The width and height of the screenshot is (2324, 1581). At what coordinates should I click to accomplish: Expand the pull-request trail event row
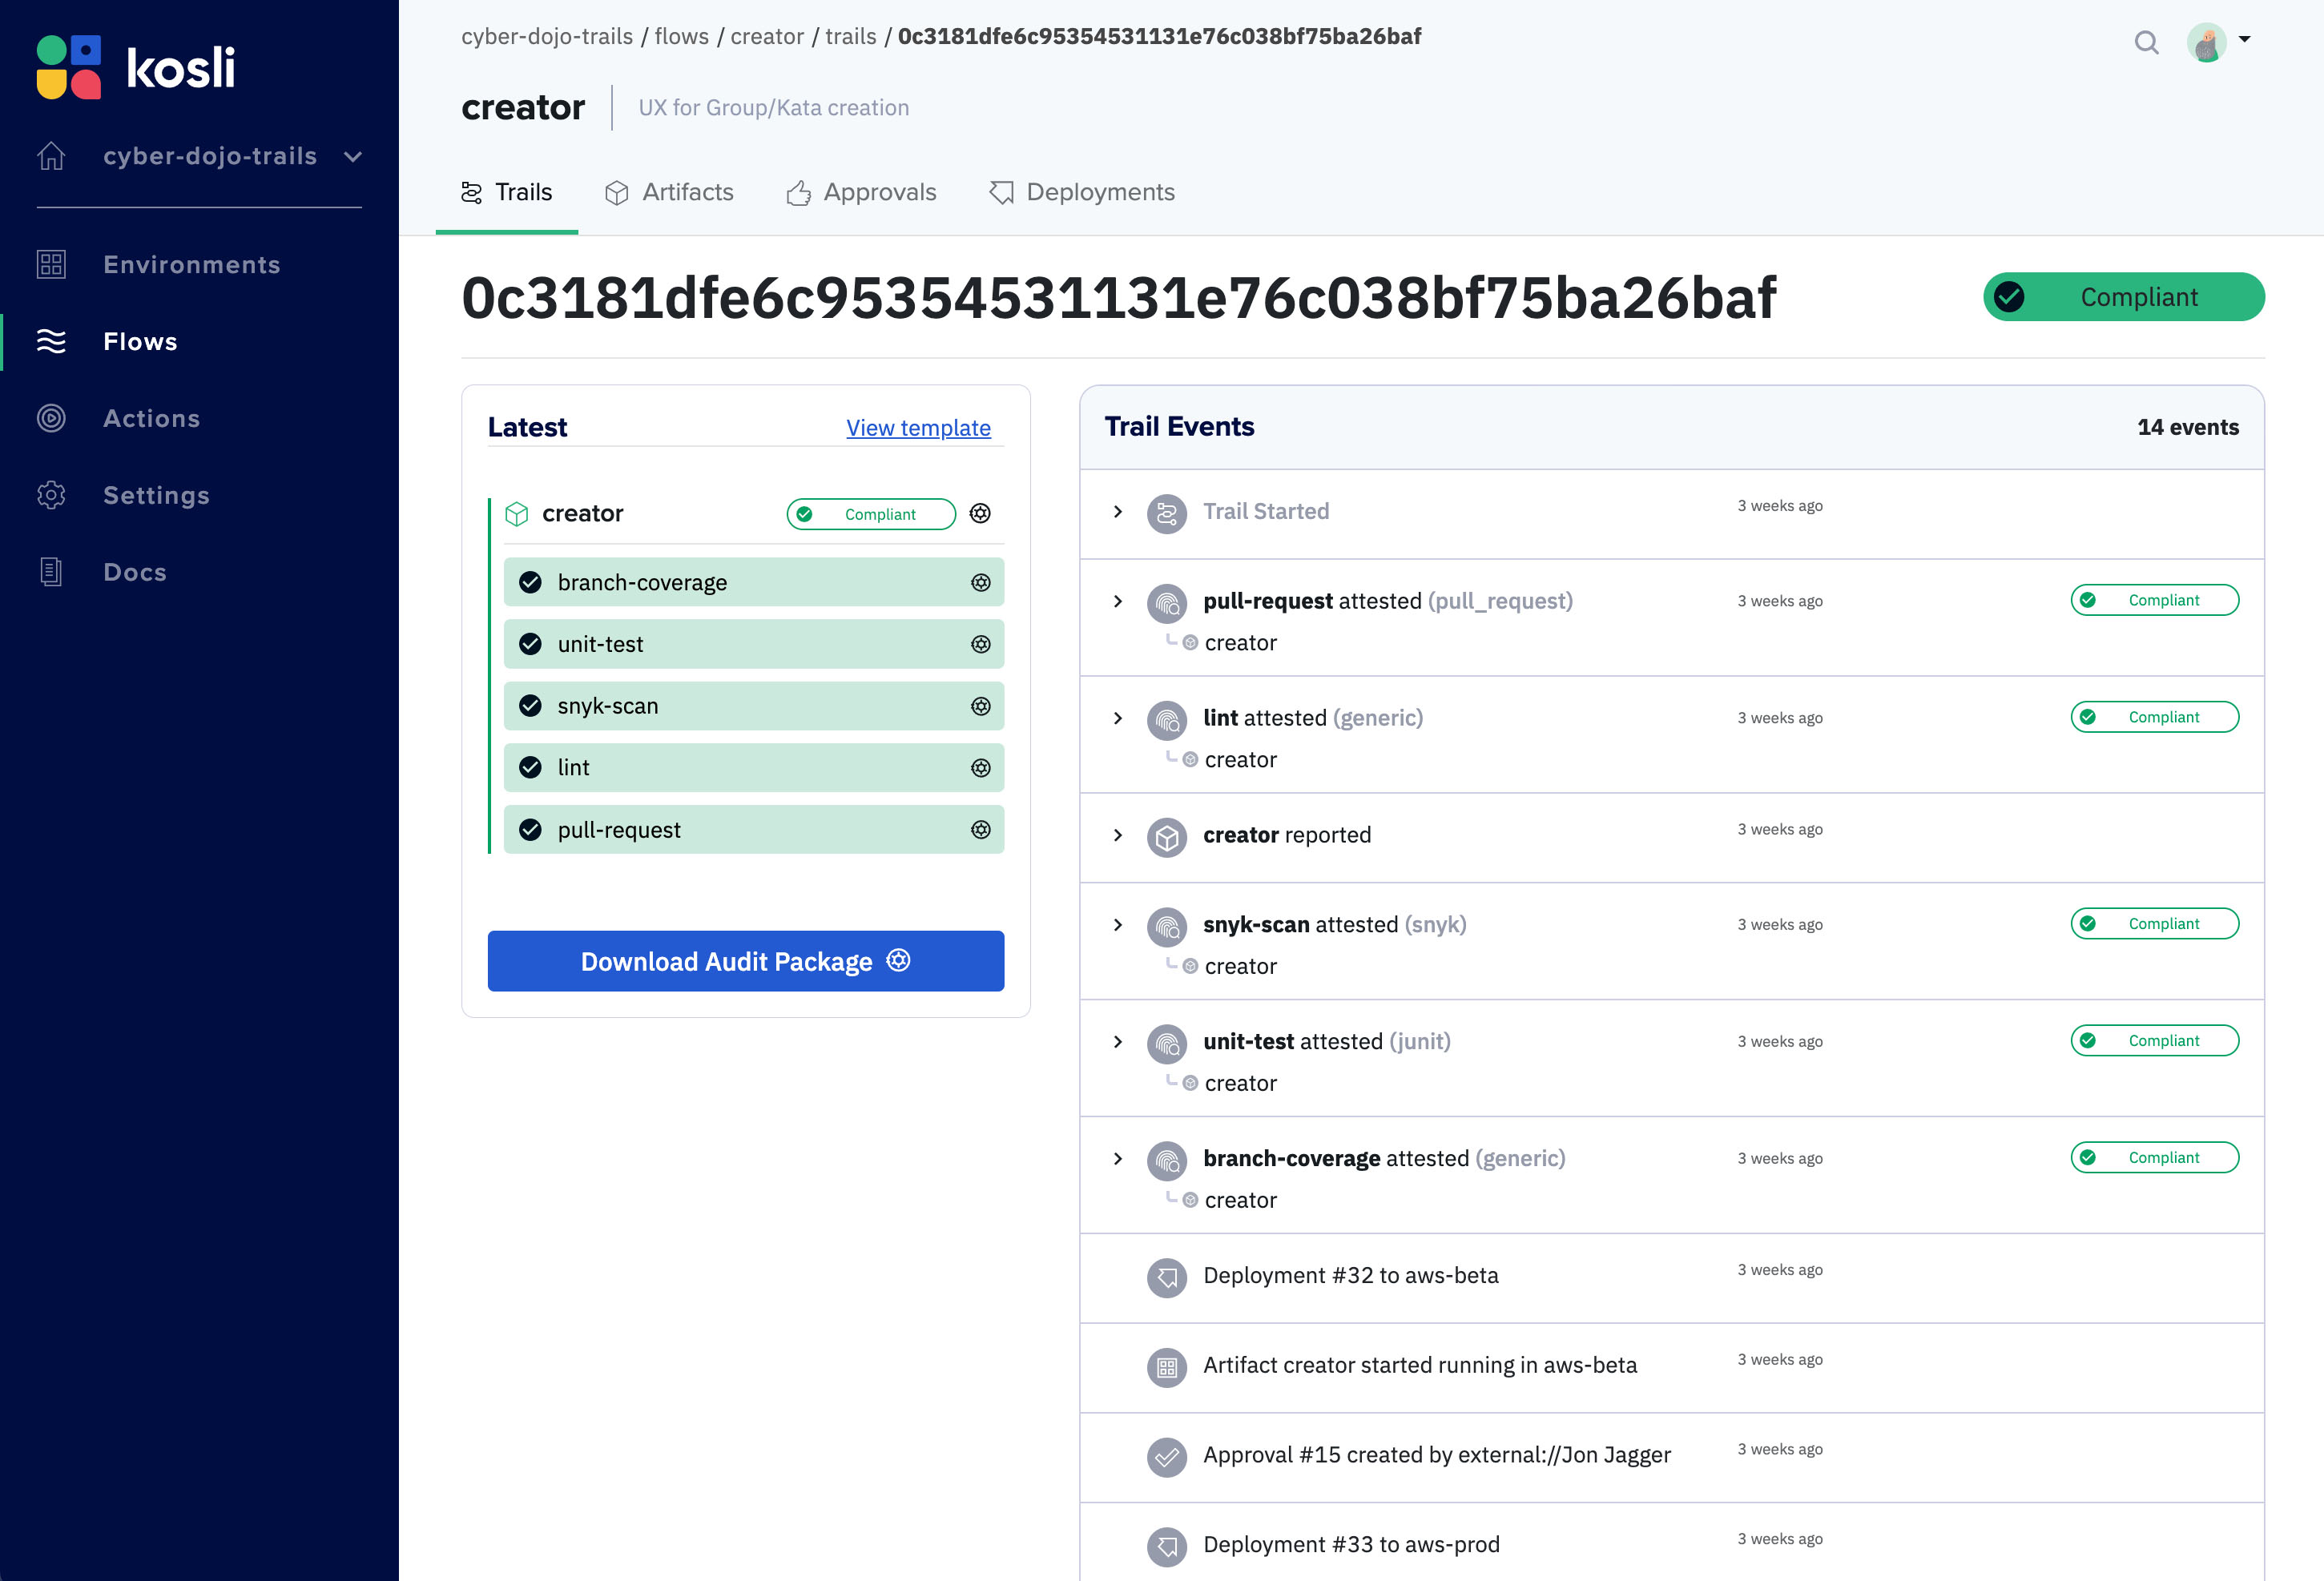1119,600
